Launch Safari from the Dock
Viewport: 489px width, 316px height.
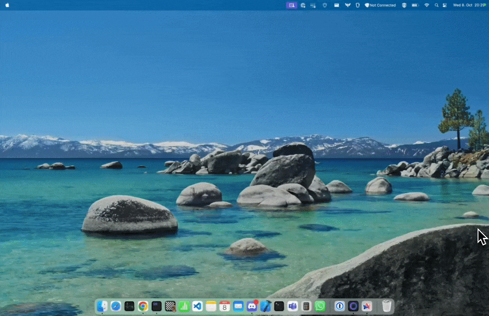(x=116, y=306)
